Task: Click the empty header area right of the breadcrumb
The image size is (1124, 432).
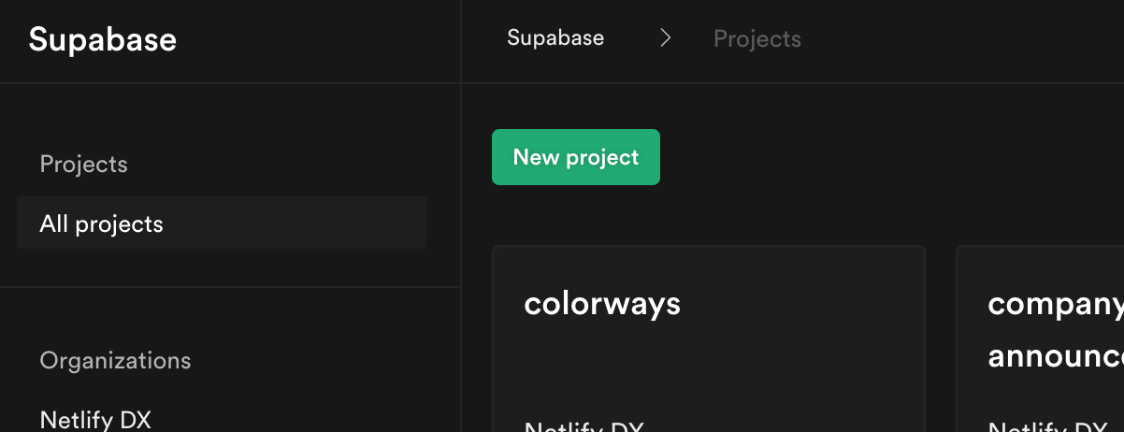Action: pos(963,39)
